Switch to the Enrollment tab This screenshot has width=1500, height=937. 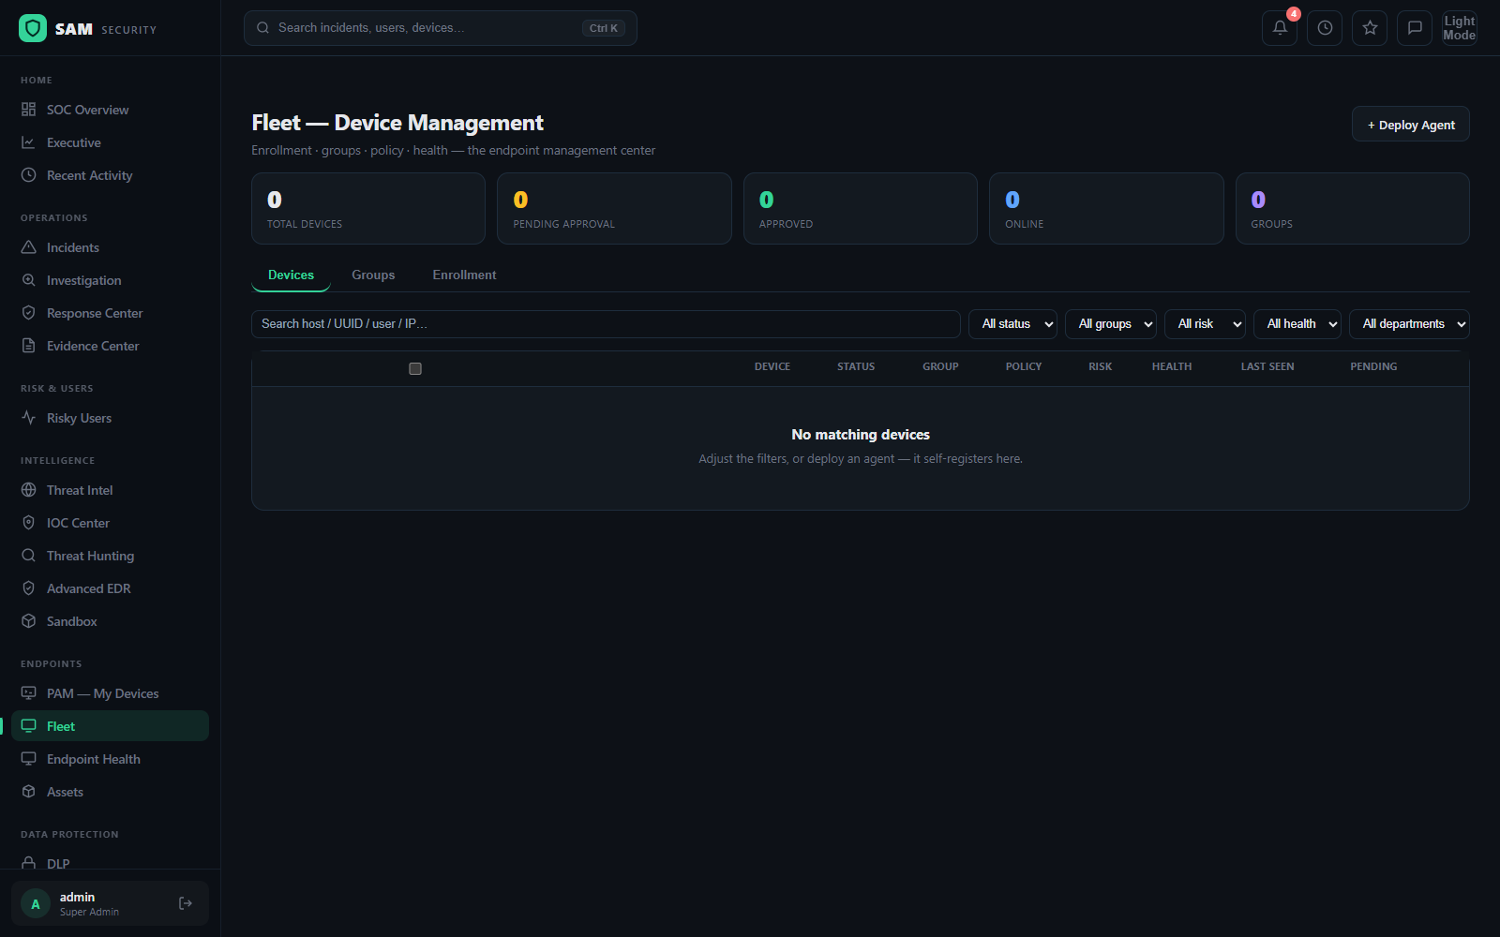[464, 275]
